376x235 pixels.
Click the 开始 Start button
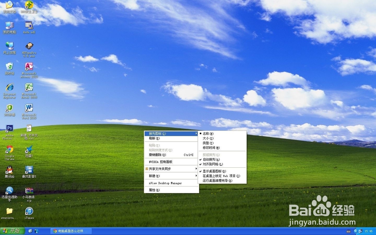pos(12,231)
